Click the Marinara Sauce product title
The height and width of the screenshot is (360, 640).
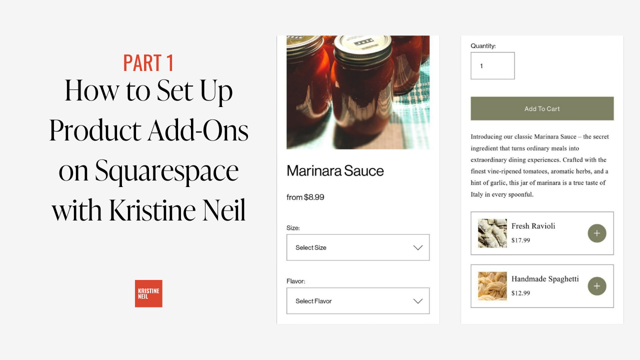[x=335, y=171]
